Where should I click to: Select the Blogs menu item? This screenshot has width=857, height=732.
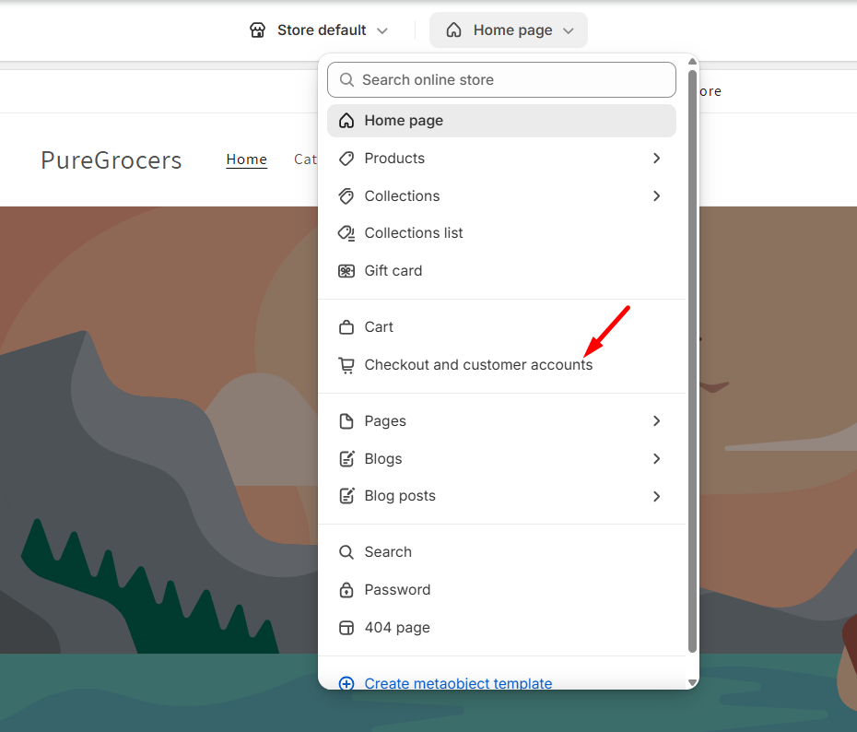(x=383, y=459)
